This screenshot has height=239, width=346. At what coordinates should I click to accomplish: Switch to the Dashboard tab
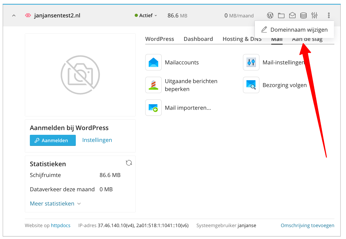point(198,39)
